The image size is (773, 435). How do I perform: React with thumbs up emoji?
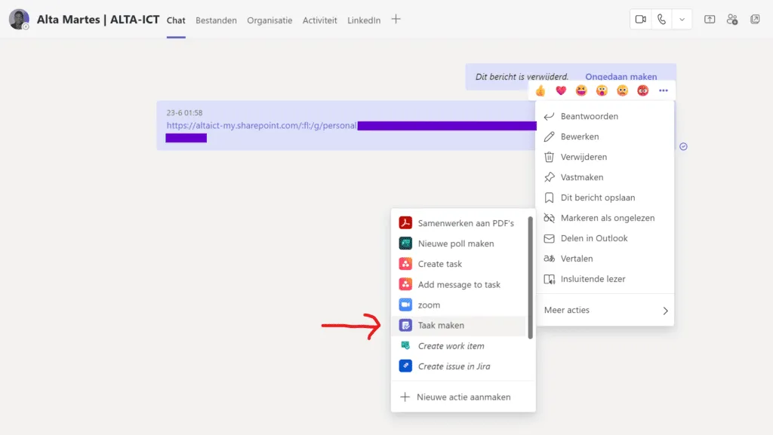tap(540, 90)
